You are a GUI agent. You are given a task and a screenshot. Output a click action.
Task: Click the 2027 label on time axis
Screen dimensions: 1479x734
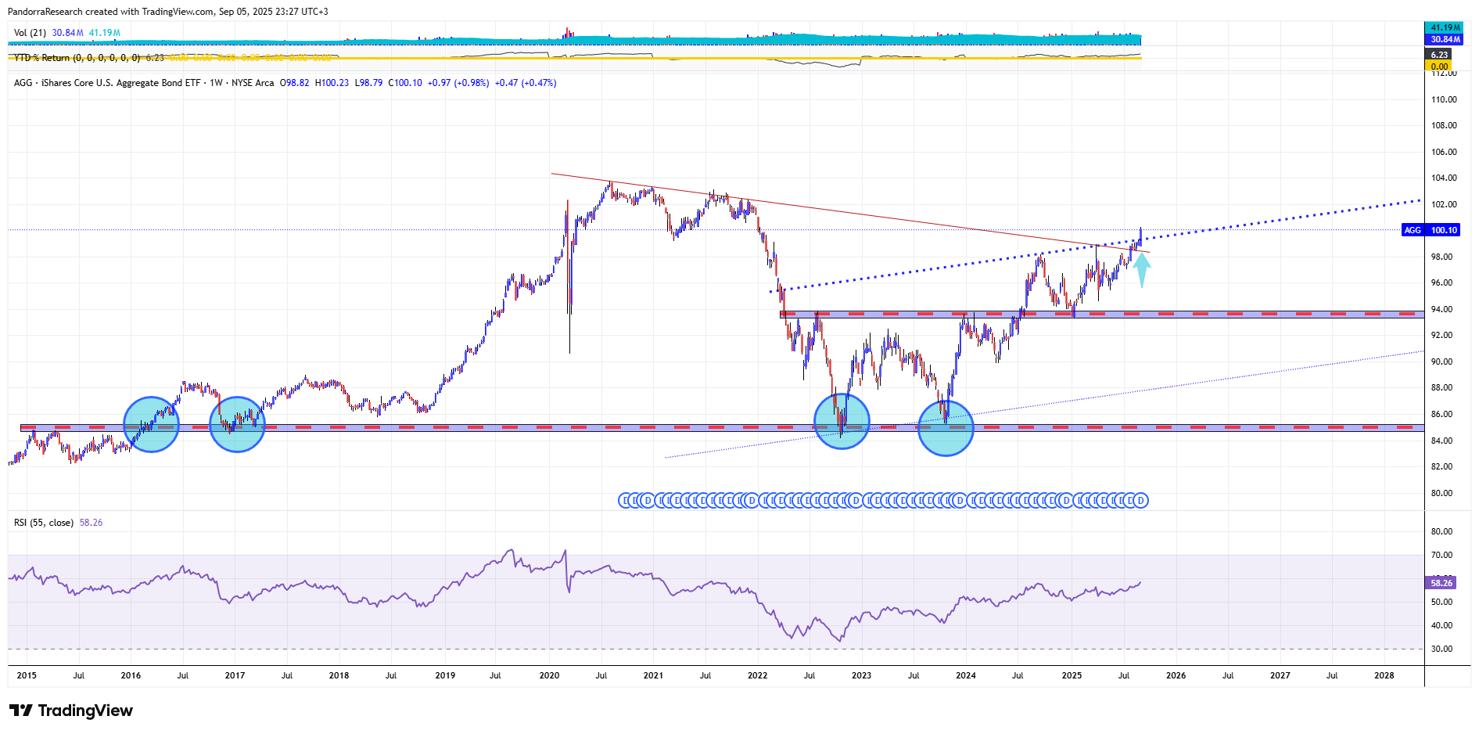click(x=1280, y=675)
